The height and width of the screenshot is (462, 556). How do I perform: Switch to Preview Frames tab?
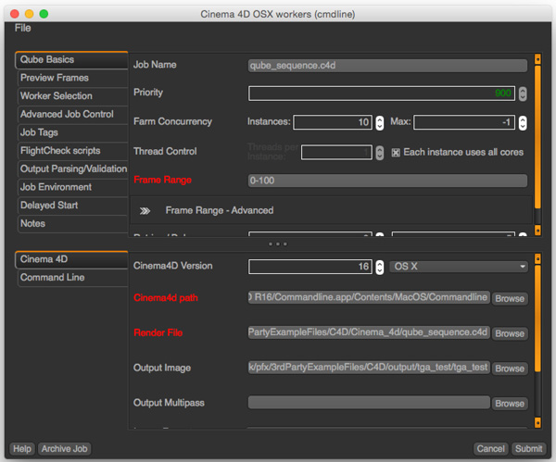[72, 78]
